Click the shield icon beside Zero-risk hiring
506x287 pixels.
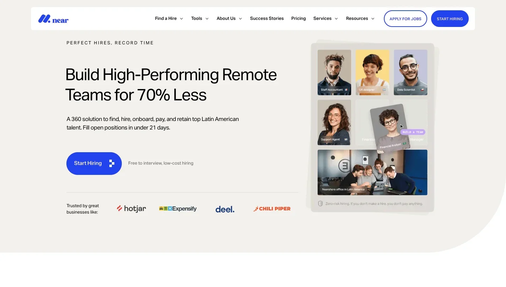click(320, 204)
